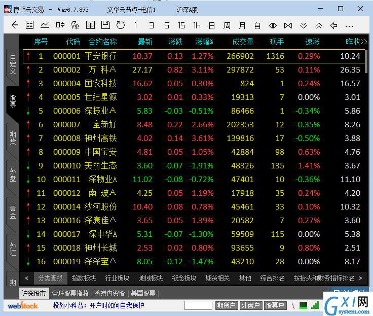The image size is (373, 316).
Task: Sort by the 涨跌 column header
Action: (x=175, y=42)
